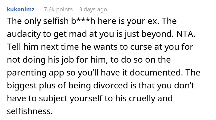This screenshot has width=216, height=120.
Task: Click 'Tell' at start of third line
Action: click(x=14, y=47)
